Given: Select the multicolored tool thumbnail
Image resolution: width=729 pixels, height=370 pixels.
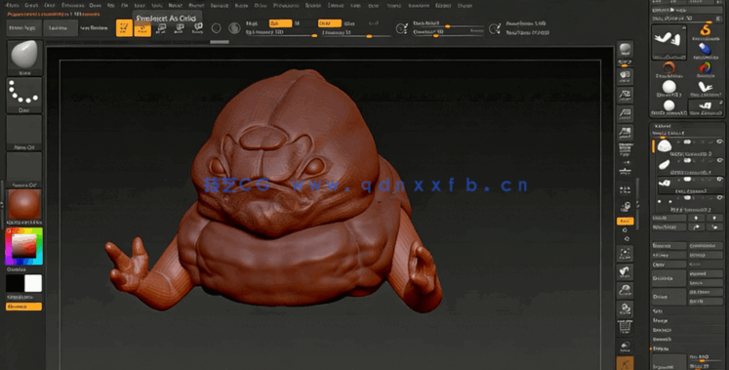Looking at the screenshot, I should tap(706, 68).
